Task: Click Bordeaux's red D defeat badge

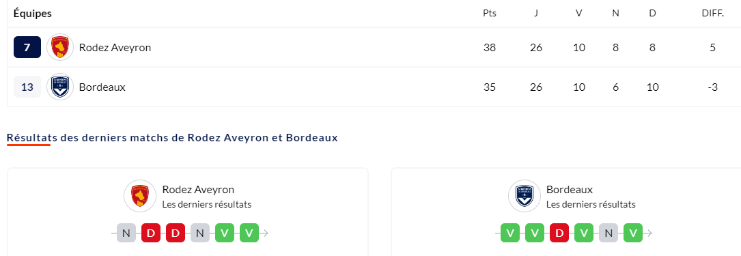Action: (559, 233)
